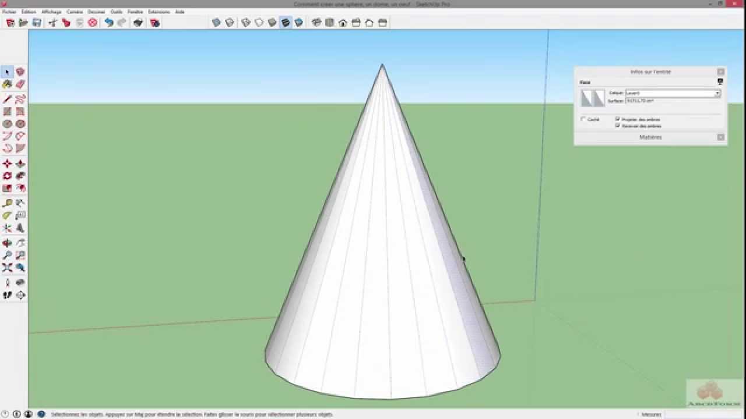Select the Section Plane tool
This screenshot has width=746, height=419.
pyautogui.click(x=20, y=295)
